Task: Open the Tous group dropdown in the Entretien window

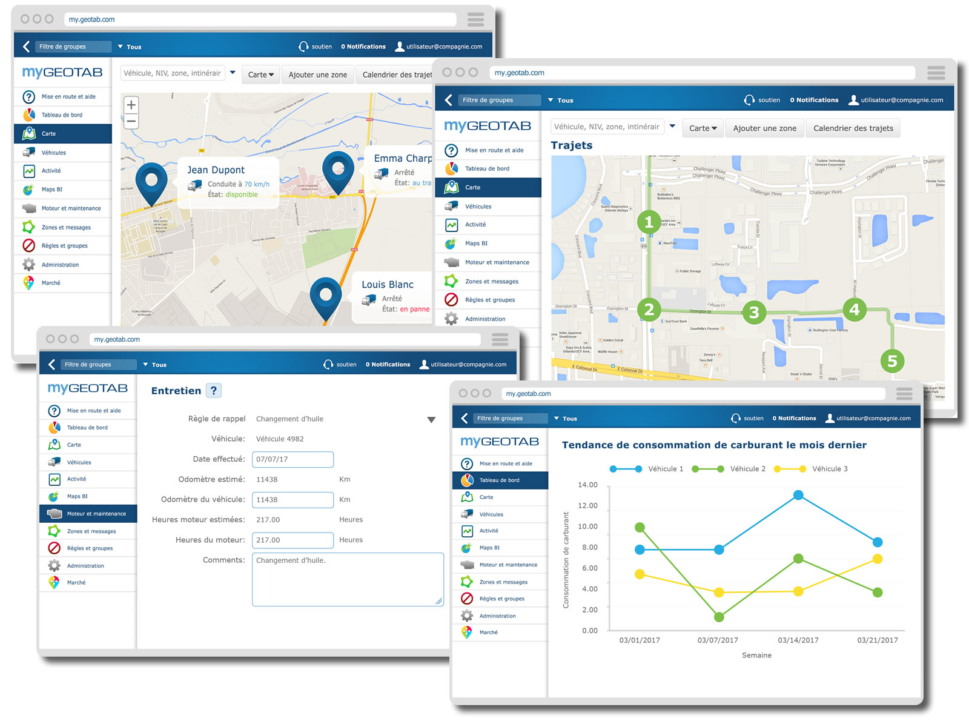Action: point(154,365)
